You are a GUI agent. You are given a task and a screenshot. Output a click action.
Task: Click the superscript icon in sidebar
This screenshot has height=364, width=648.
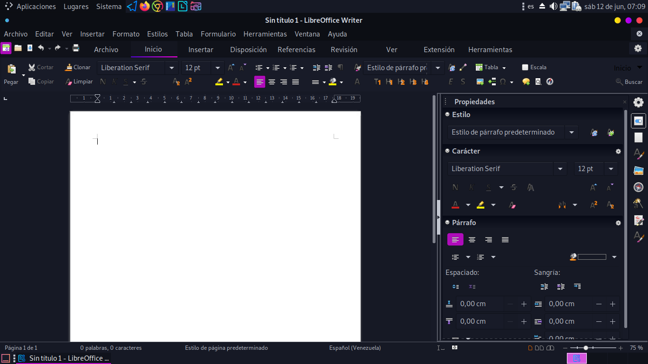[593, 205]
